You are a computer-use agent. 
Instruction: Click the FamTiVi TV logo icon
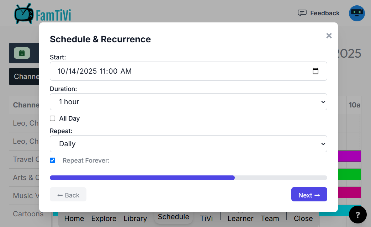24,14
